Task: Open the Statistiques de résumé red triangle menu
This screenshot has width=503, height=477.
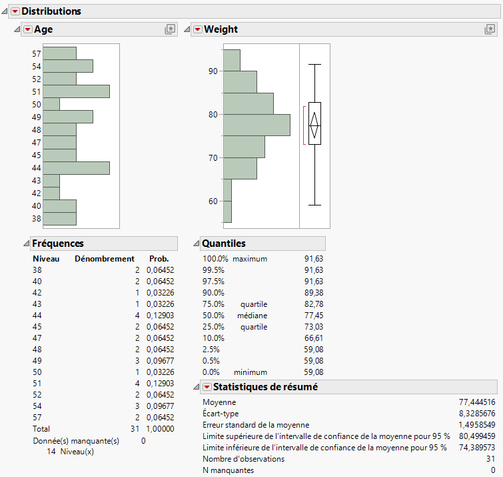Action: [x=208, y=387]
